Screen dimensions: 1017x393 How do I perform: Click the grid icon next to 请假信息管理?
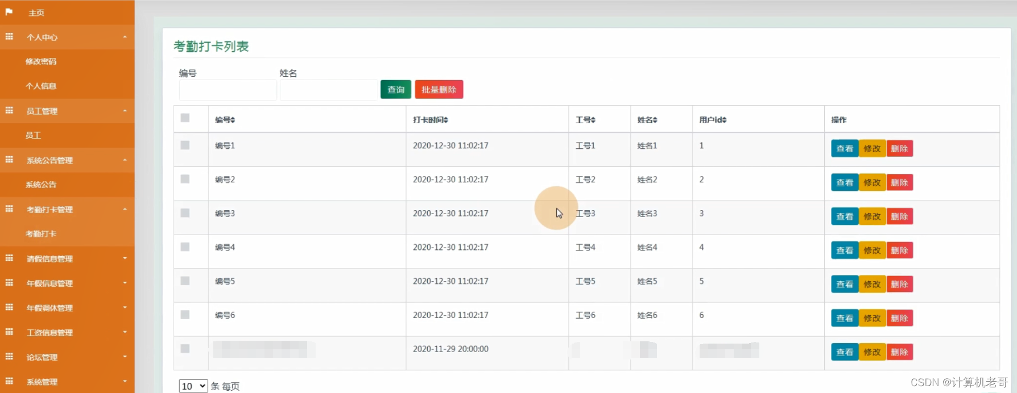point(9,258)
